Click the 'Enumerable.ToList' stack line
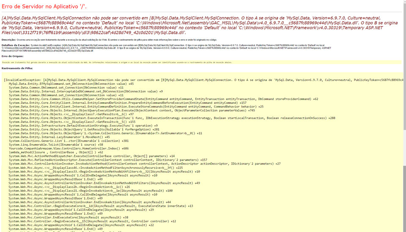The height and width of the screenshot is (232, 406). 56,145
